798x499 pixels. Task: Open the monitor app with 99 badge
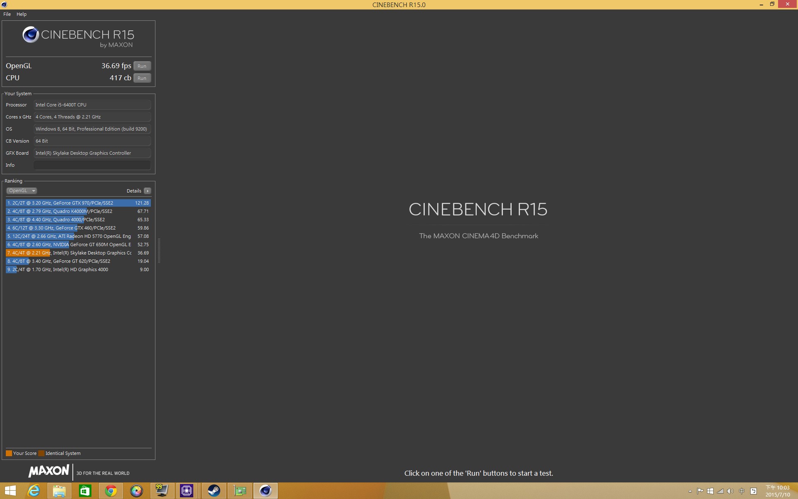click(162, 491)
